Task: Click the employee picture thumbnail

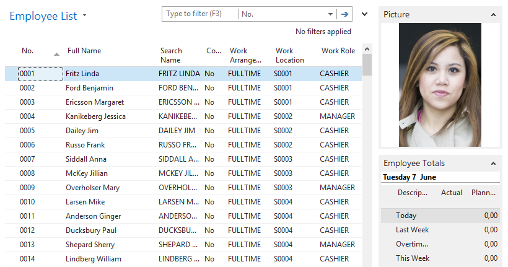Action: 440,85
